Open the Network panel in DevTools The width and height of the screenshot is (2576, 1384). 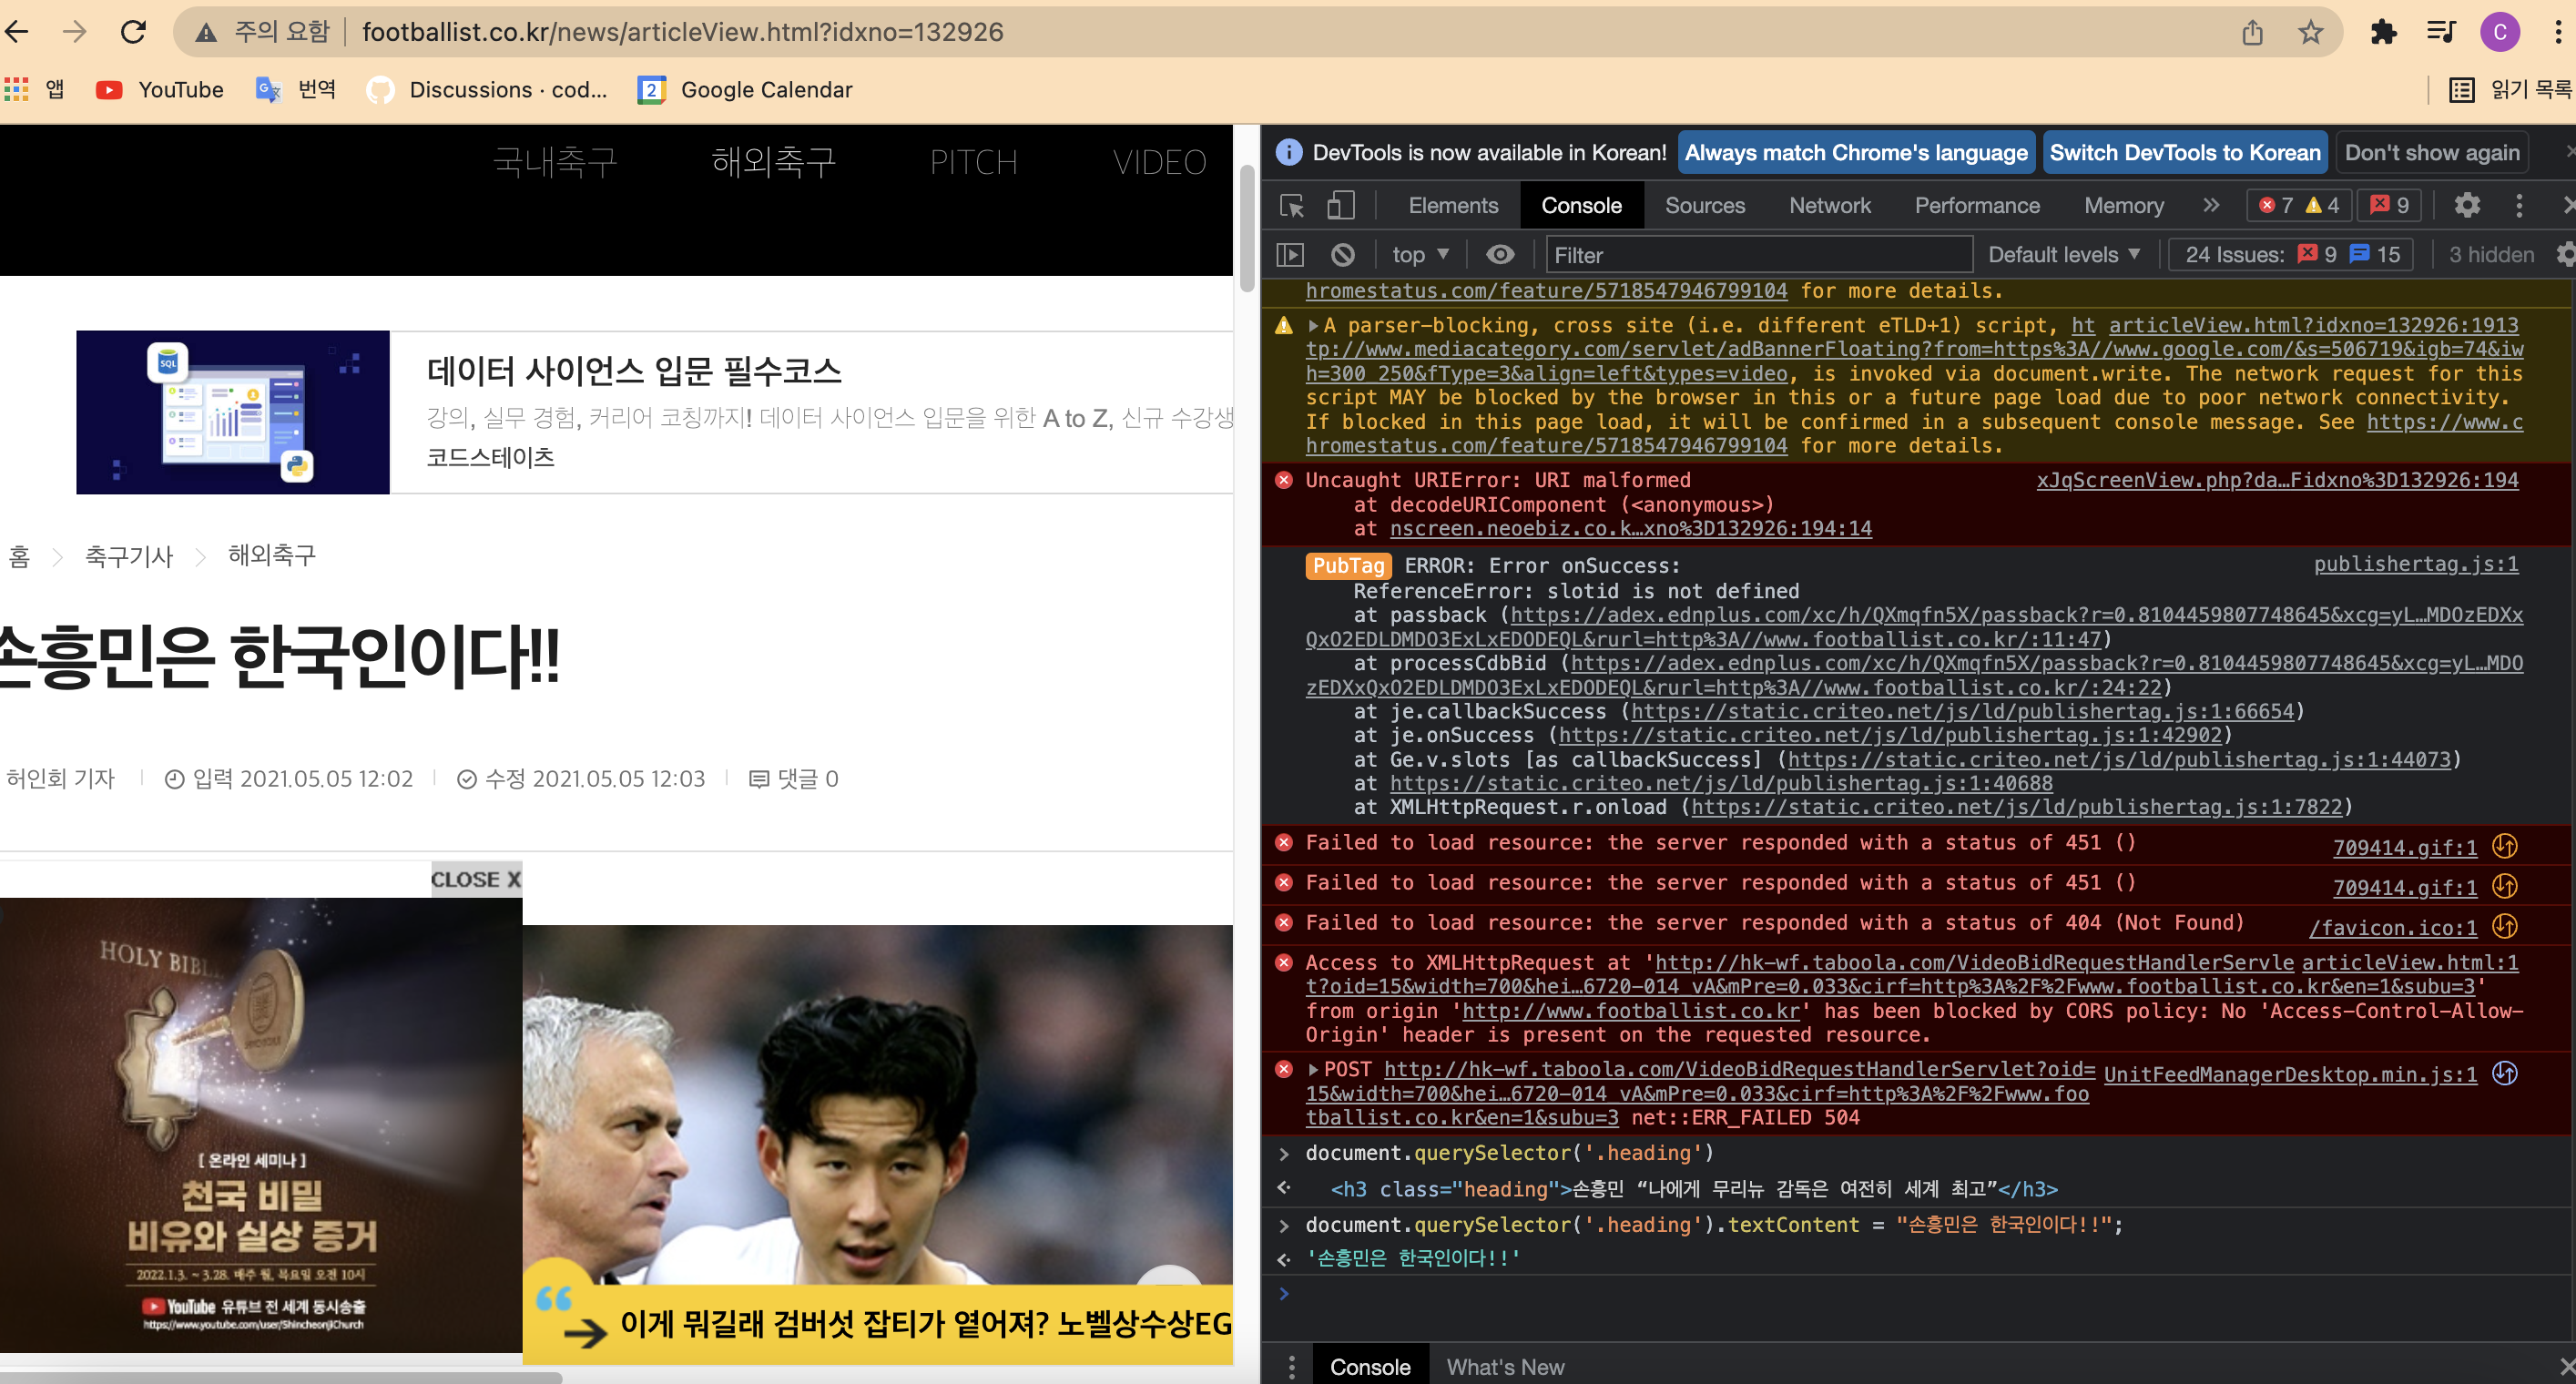[1829, 205]
